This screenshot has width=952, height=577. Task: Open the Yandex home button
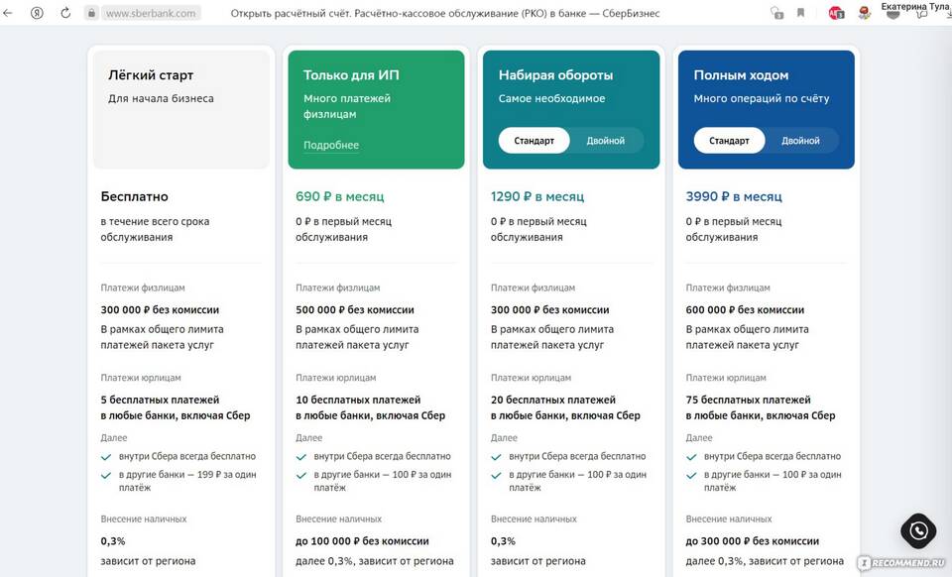pyautogui.click(x=37, y=14)
